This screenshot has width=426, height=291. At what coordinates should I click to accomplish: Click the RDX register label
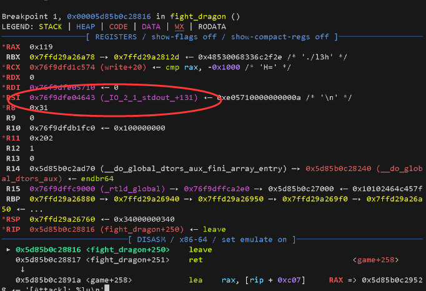point(13,77)
